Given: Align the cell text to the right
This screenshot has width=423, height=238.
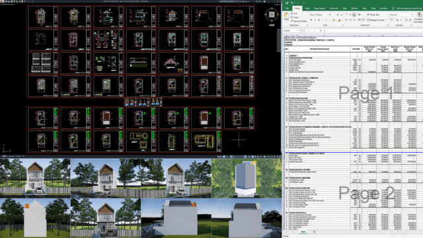Looking at the screenshot, I should [x=354, y=20].
